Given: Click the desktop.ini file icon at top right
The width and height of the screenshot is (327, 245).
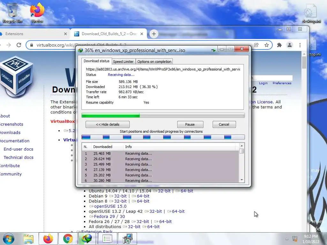Looking at the screenshot, I should click(x=311, y=13).
